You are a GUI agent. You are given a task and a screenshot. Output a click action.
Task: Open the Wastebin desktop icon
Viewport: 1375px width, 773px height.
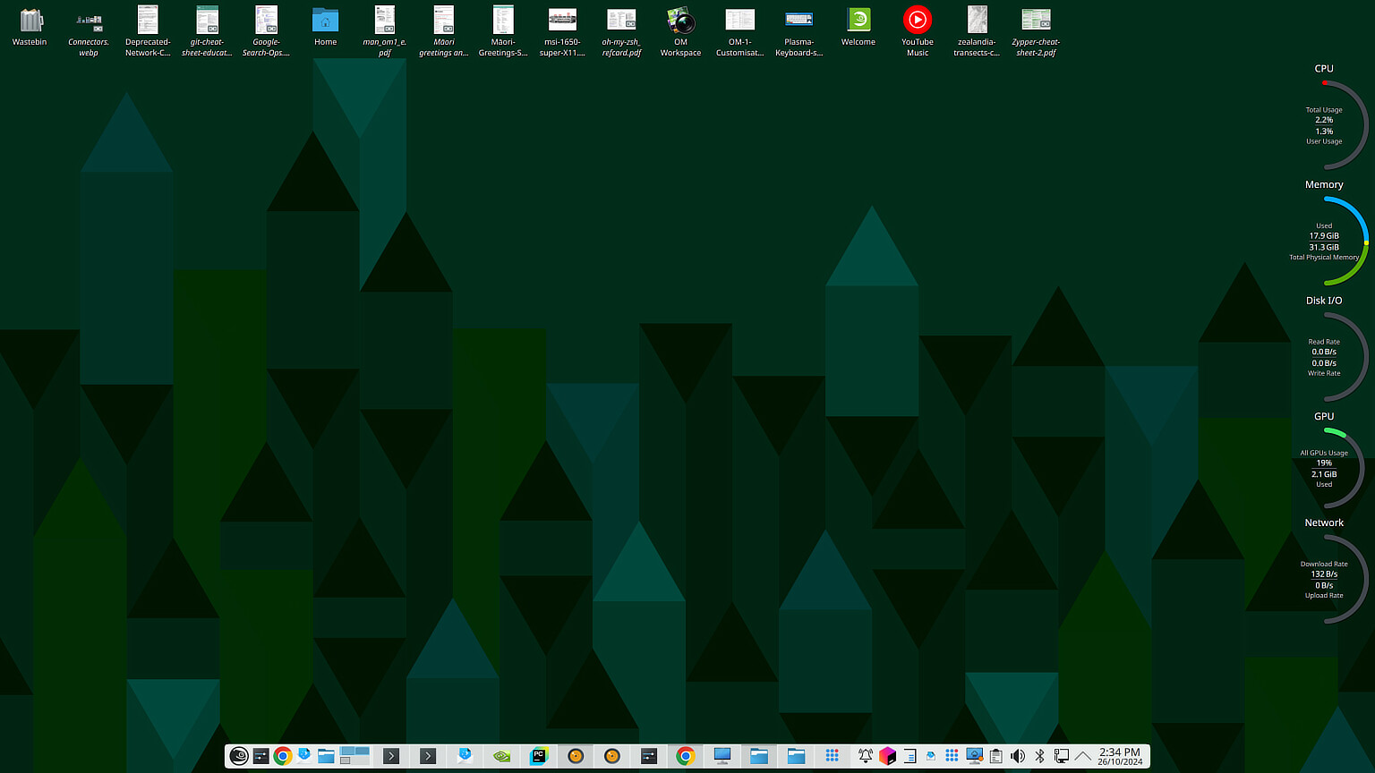(30, 21)
